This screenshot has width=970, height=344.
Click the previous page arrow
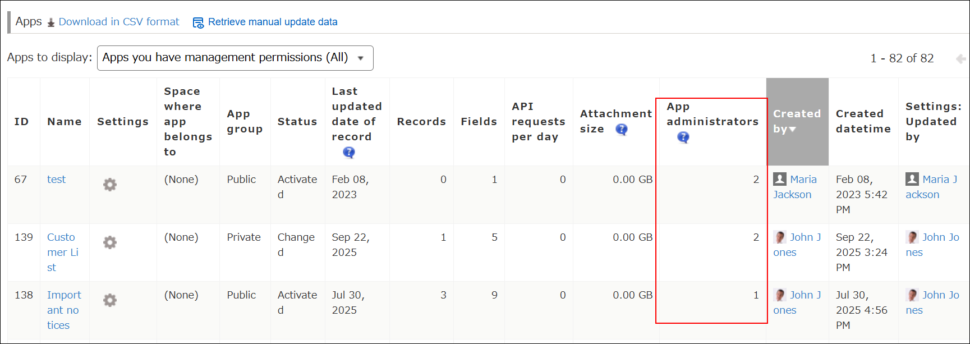tap(960, 59)
